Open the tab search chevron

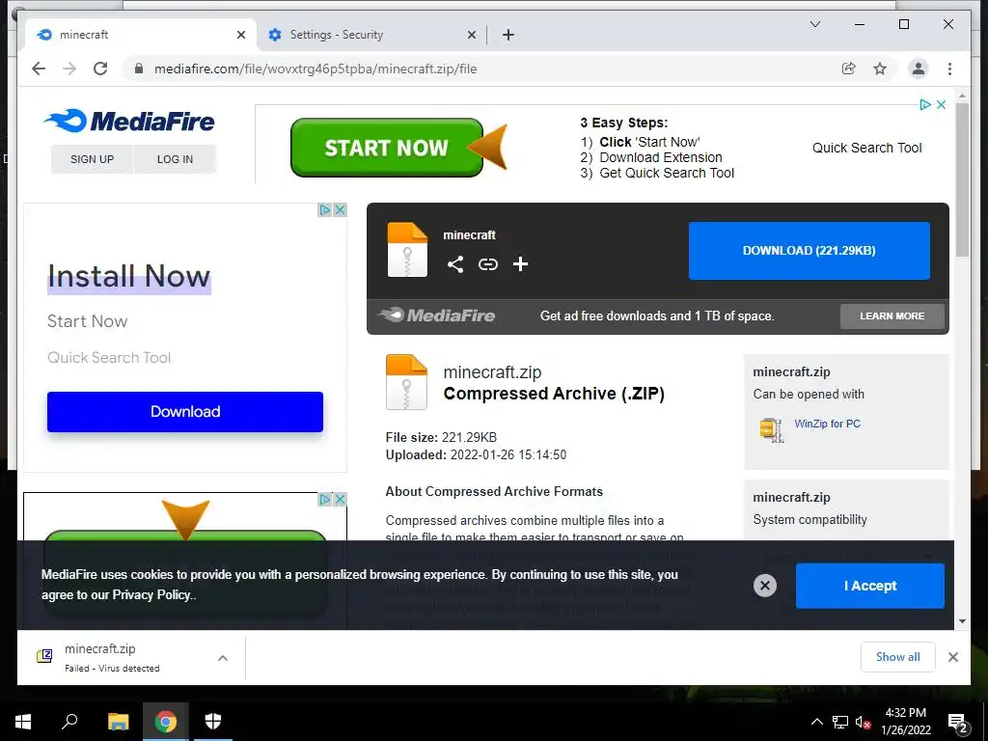pyautogui.click(x=814, y=24)
